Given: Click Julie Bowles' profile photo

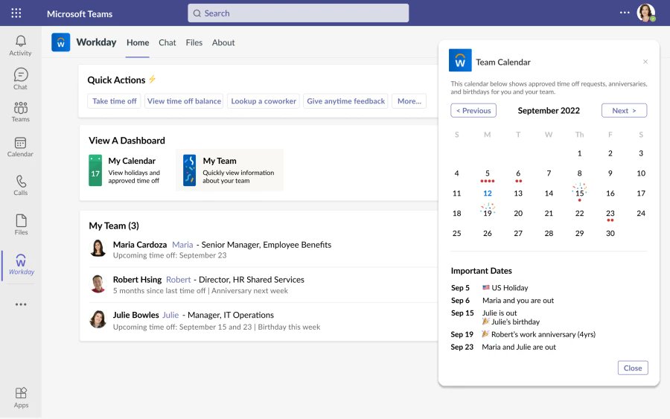Looking at the screenshot, I should tap(98, 319).
